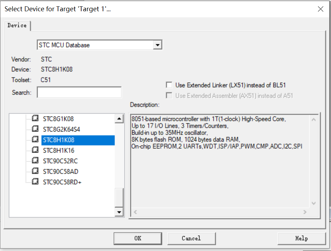Image resolution: width=331 pixels, height=251 pixels.
Task: Pick STC90C52RC in the device tree
Action: [60, 161]
